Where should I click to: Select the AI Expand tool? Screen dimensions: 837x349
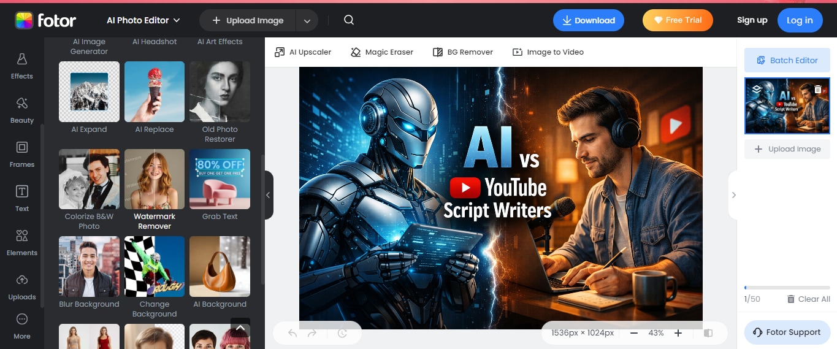pos(89,98)
